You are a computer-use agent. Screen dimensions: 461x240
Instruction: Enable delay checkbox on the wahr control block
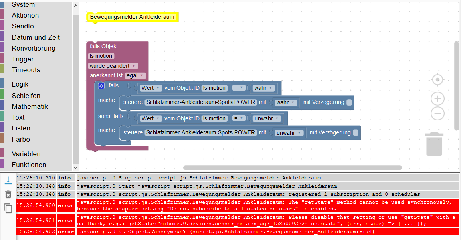pos(349,102)
